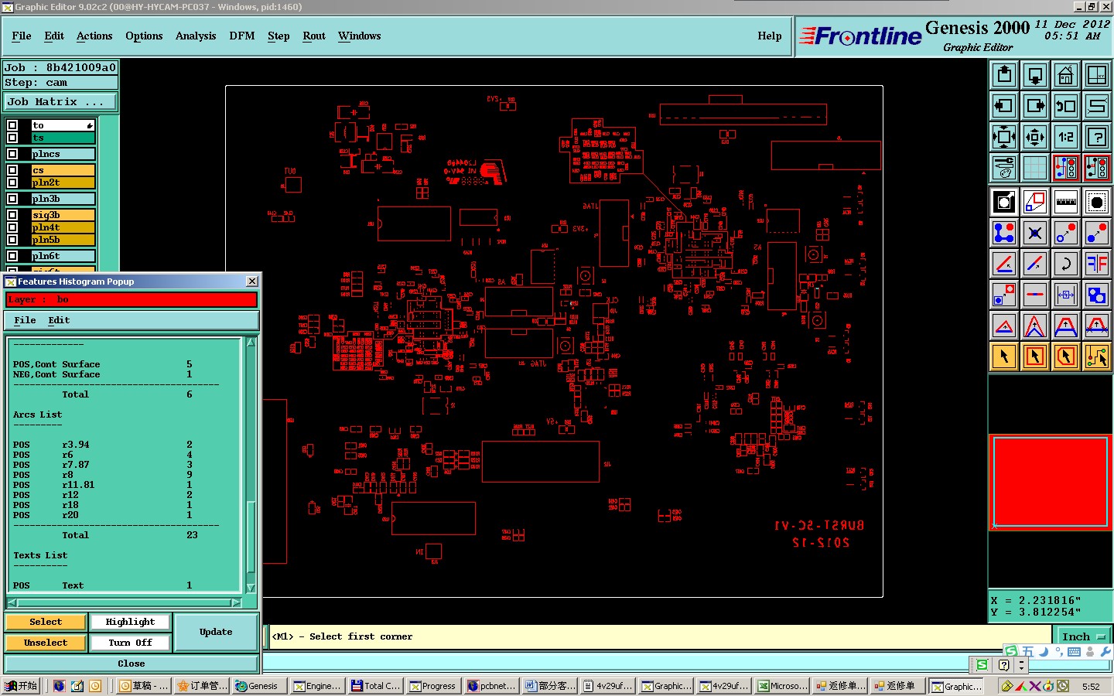Click the ruler measurement tool icon

point(1066,202)
